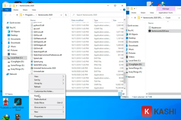This screenshot has width=181, height=120.
Task: Sort files by Type column header
Action: (x=96, y=20)
